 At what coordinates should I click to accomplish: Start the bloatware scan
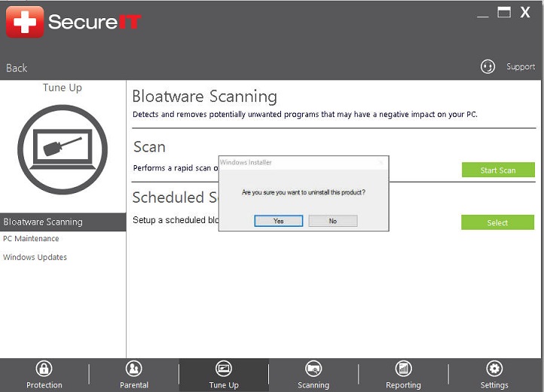point(498,170)
